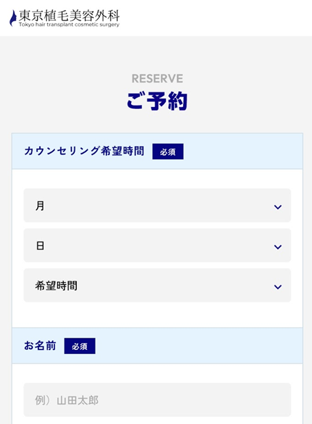Click the 希望時間 label inside third selector
This screenshot has width=312, height=424.
coord(56,285)
